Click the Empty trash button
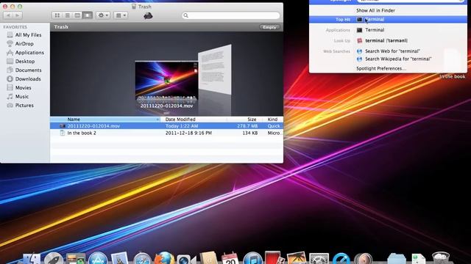 coord(269,27)
